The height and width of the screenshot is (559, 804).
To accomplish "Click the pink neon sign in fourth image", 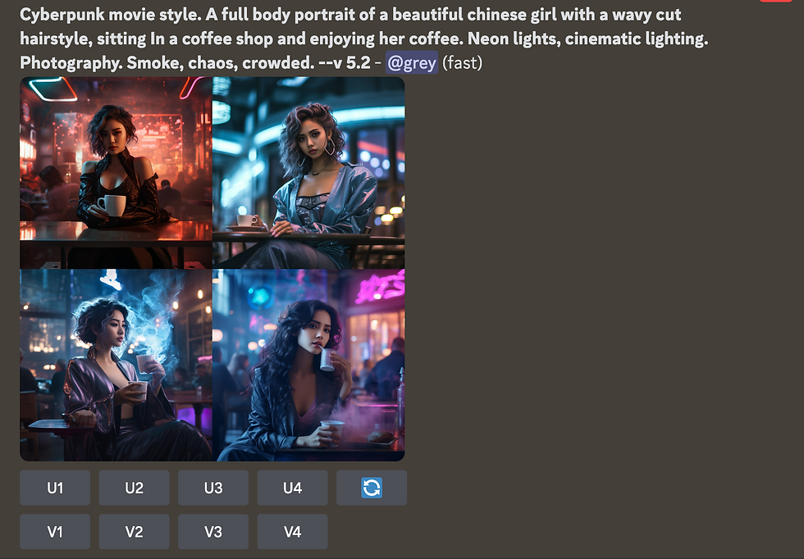I will click(x=379, y=288).
